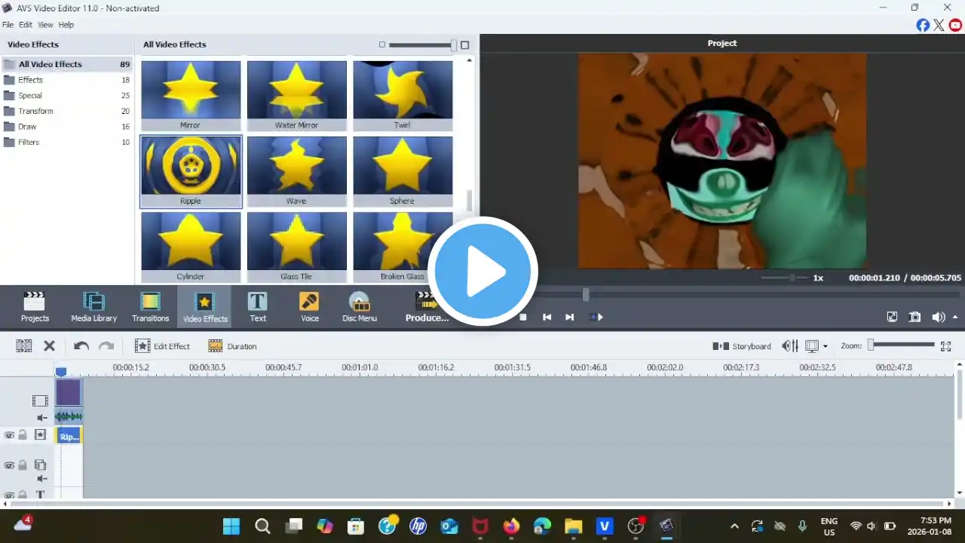Viewport: 965px width, 543px height.
Task: Choose the Sphere effect thumbnail
Action: tap(403, 171)
